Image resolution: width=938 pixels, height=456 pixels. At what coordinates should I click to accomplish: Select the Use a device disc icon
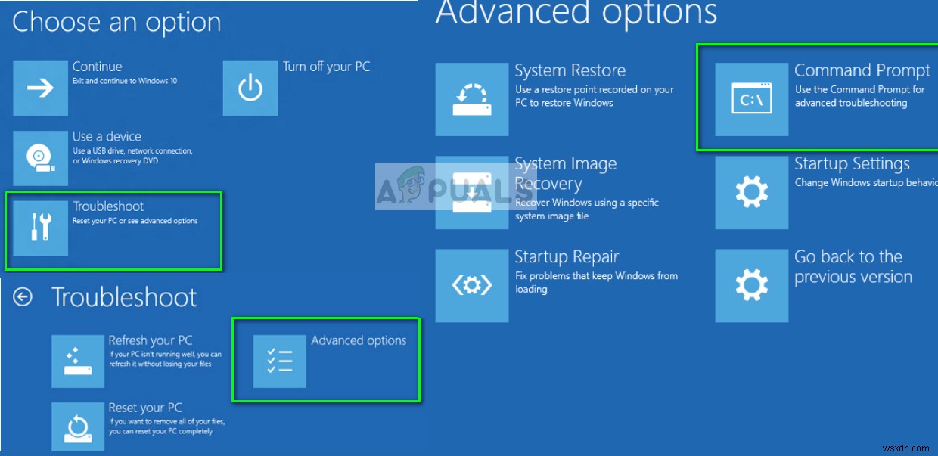click(39, 157)
